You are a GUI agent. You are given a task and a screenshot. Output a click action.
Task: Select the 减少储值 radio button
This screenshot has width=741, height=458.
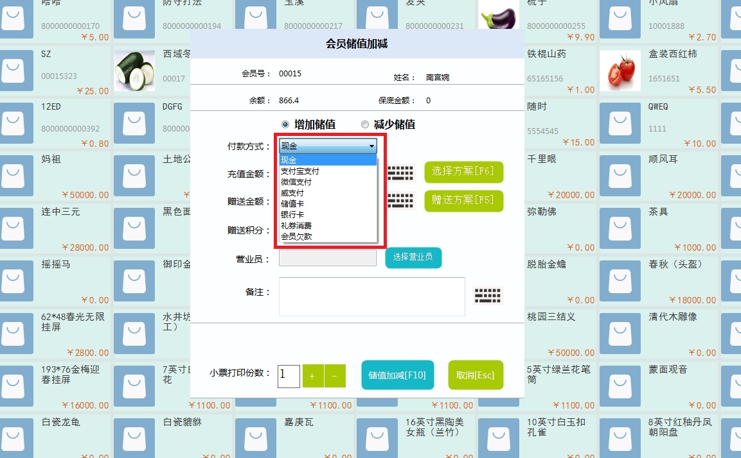[365, 124]
